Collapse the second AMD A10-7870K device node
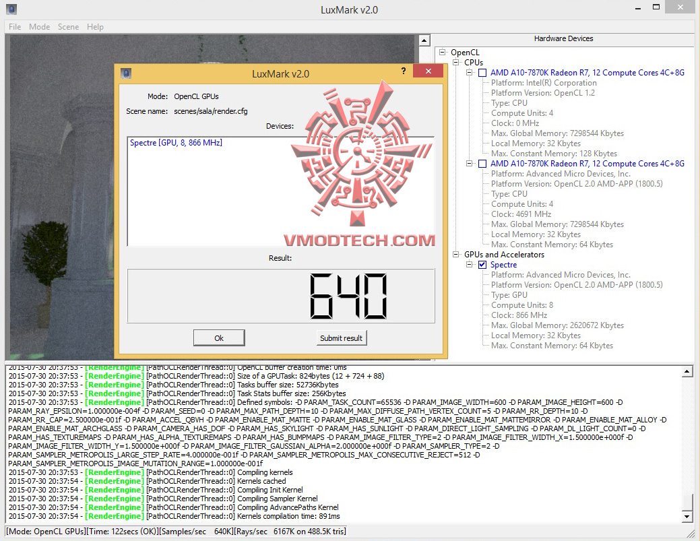This screenshot has height=541, width=700. pos(469,163)
